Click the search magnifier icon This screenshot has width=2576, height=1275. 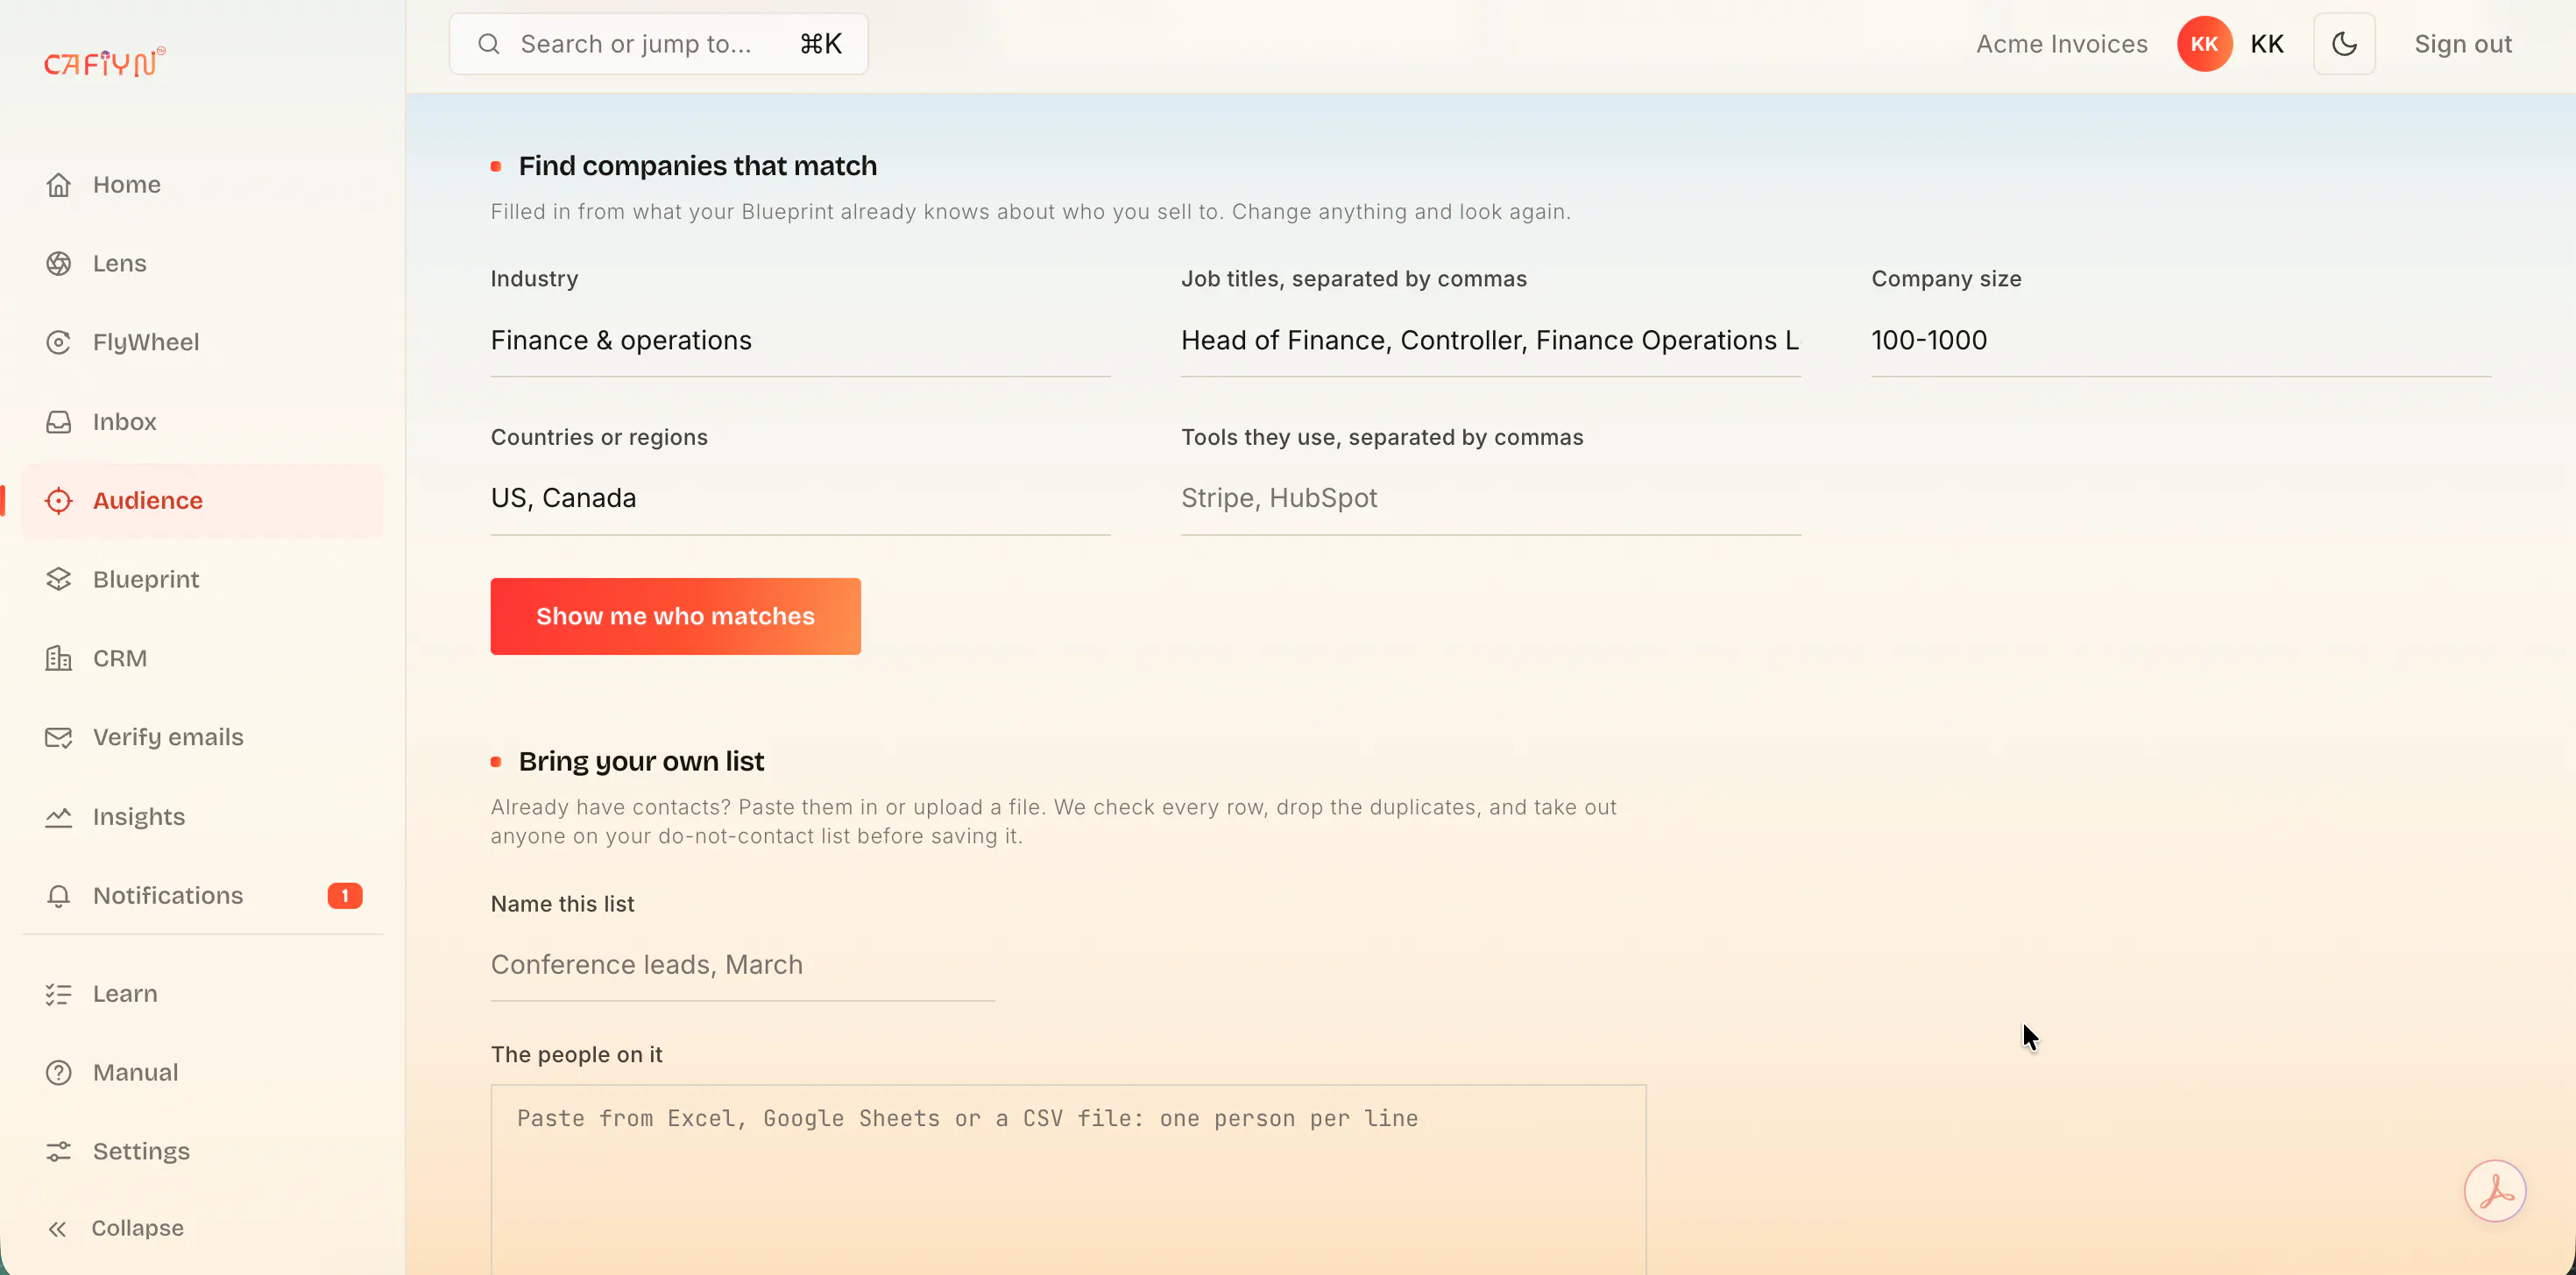tap(489, 44)
